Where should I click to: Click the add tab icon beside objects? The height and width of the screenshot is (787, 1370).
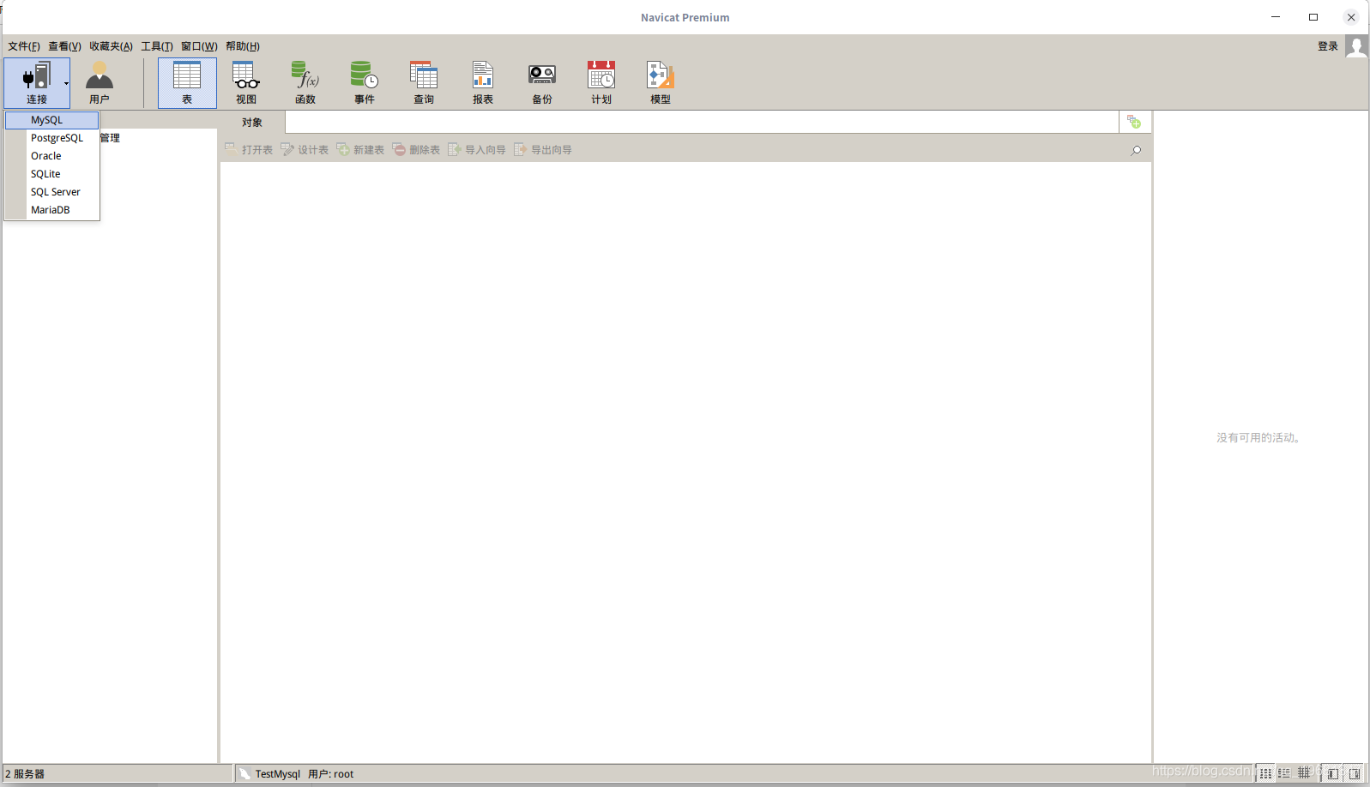[x=1134, y=122]
